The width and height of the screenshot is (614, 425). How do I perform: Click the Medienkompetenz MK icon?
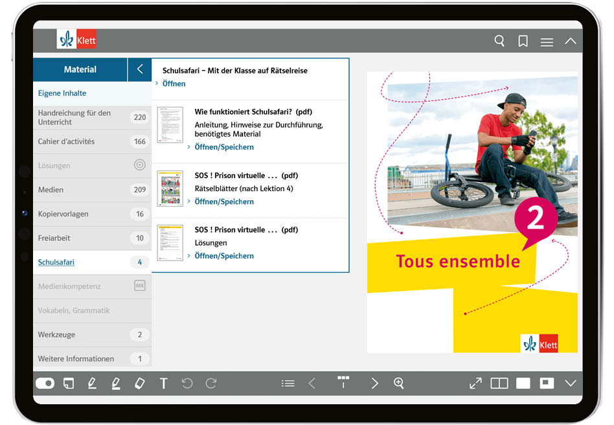coord(140,286)
